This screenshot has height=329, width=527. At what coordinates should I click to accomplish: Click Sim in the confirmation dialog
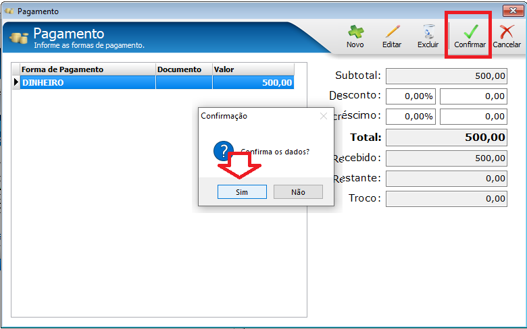click(x=242, y=192)
